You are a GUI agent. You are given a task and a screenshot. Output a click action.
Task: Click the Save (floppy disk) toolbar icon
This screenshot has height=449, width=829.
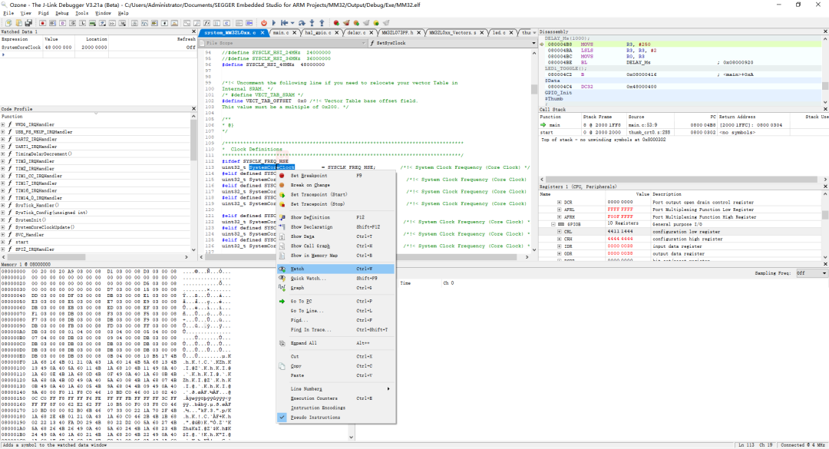(x=28, y=23)
